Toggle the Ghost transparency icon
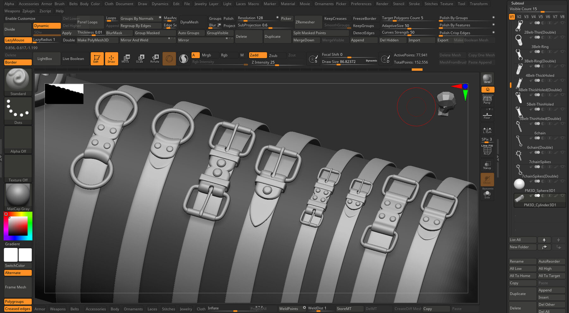Image resolution: width=569 pixels, height=313 pixels. coord(487,179)
